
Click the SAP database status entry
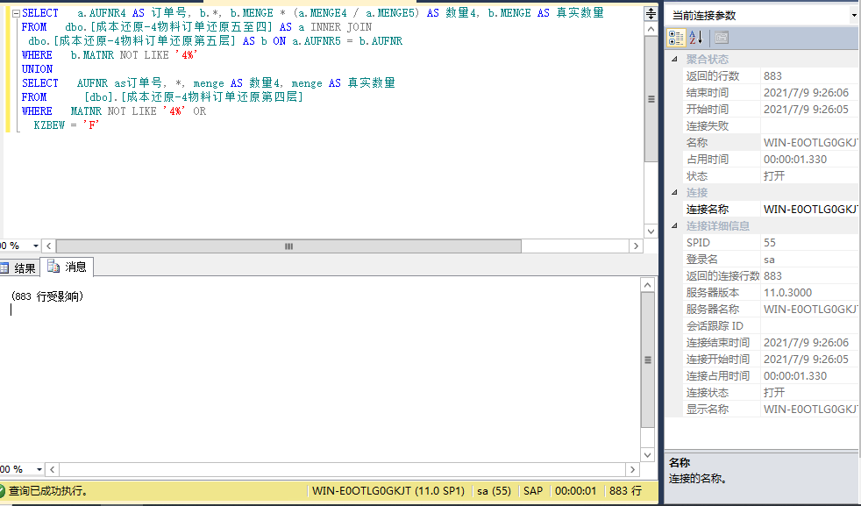532,490
